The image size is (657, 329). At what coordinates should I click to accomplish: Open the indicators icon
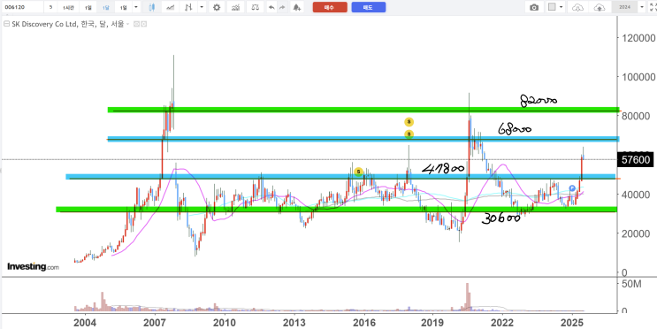[236, 7]
